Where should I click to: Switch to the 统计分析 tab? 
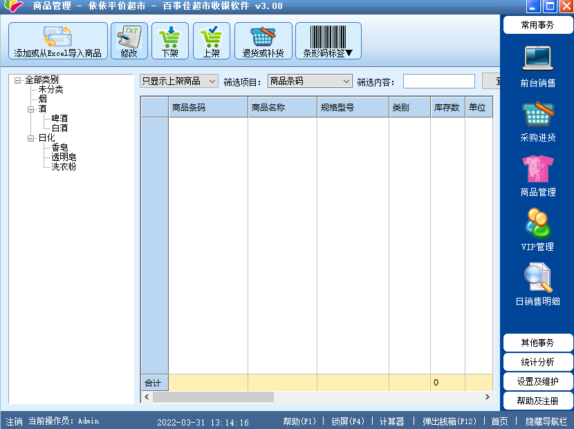click(537, 362)
